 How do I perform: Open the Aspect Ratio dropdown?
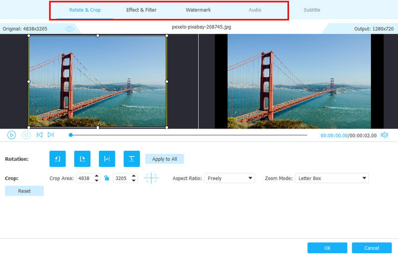click(229, 178)
